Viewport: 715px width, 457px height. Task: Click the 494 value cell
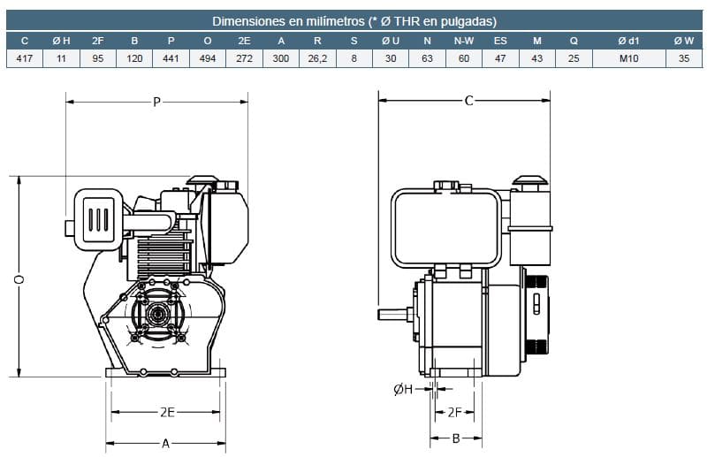click(x=208, y=58)
